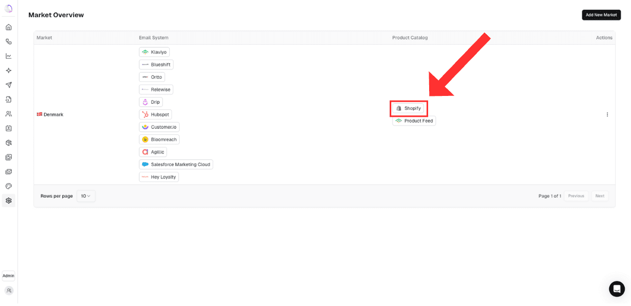Open the code file icon in sidebar

coord(8,100)
